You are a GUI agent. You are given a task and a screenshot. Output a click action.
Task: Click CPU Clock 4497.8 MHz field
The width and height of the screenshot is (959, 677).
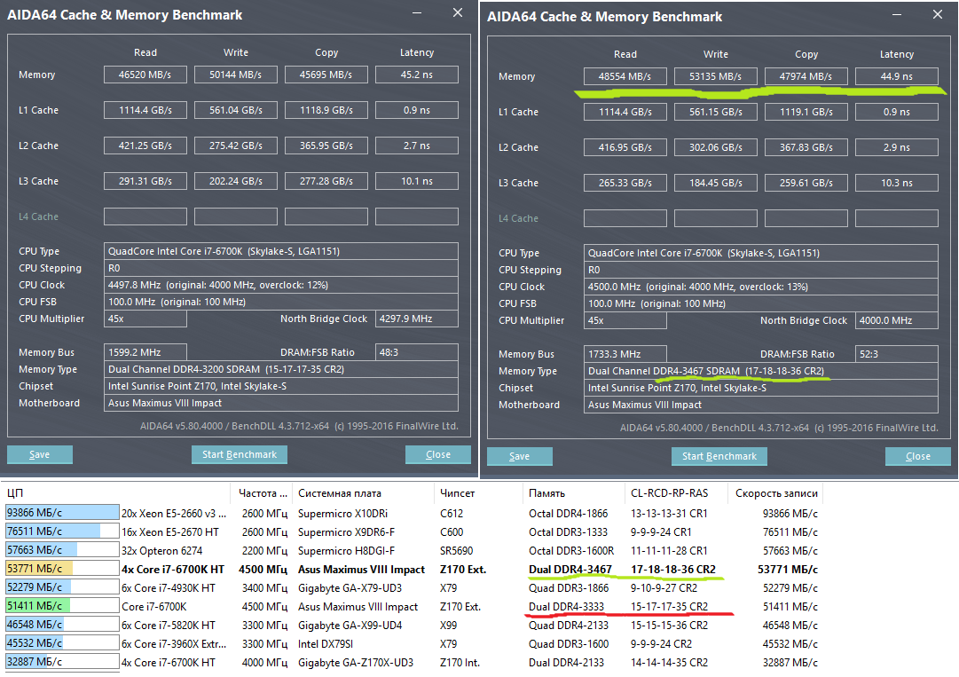point(280,285)
